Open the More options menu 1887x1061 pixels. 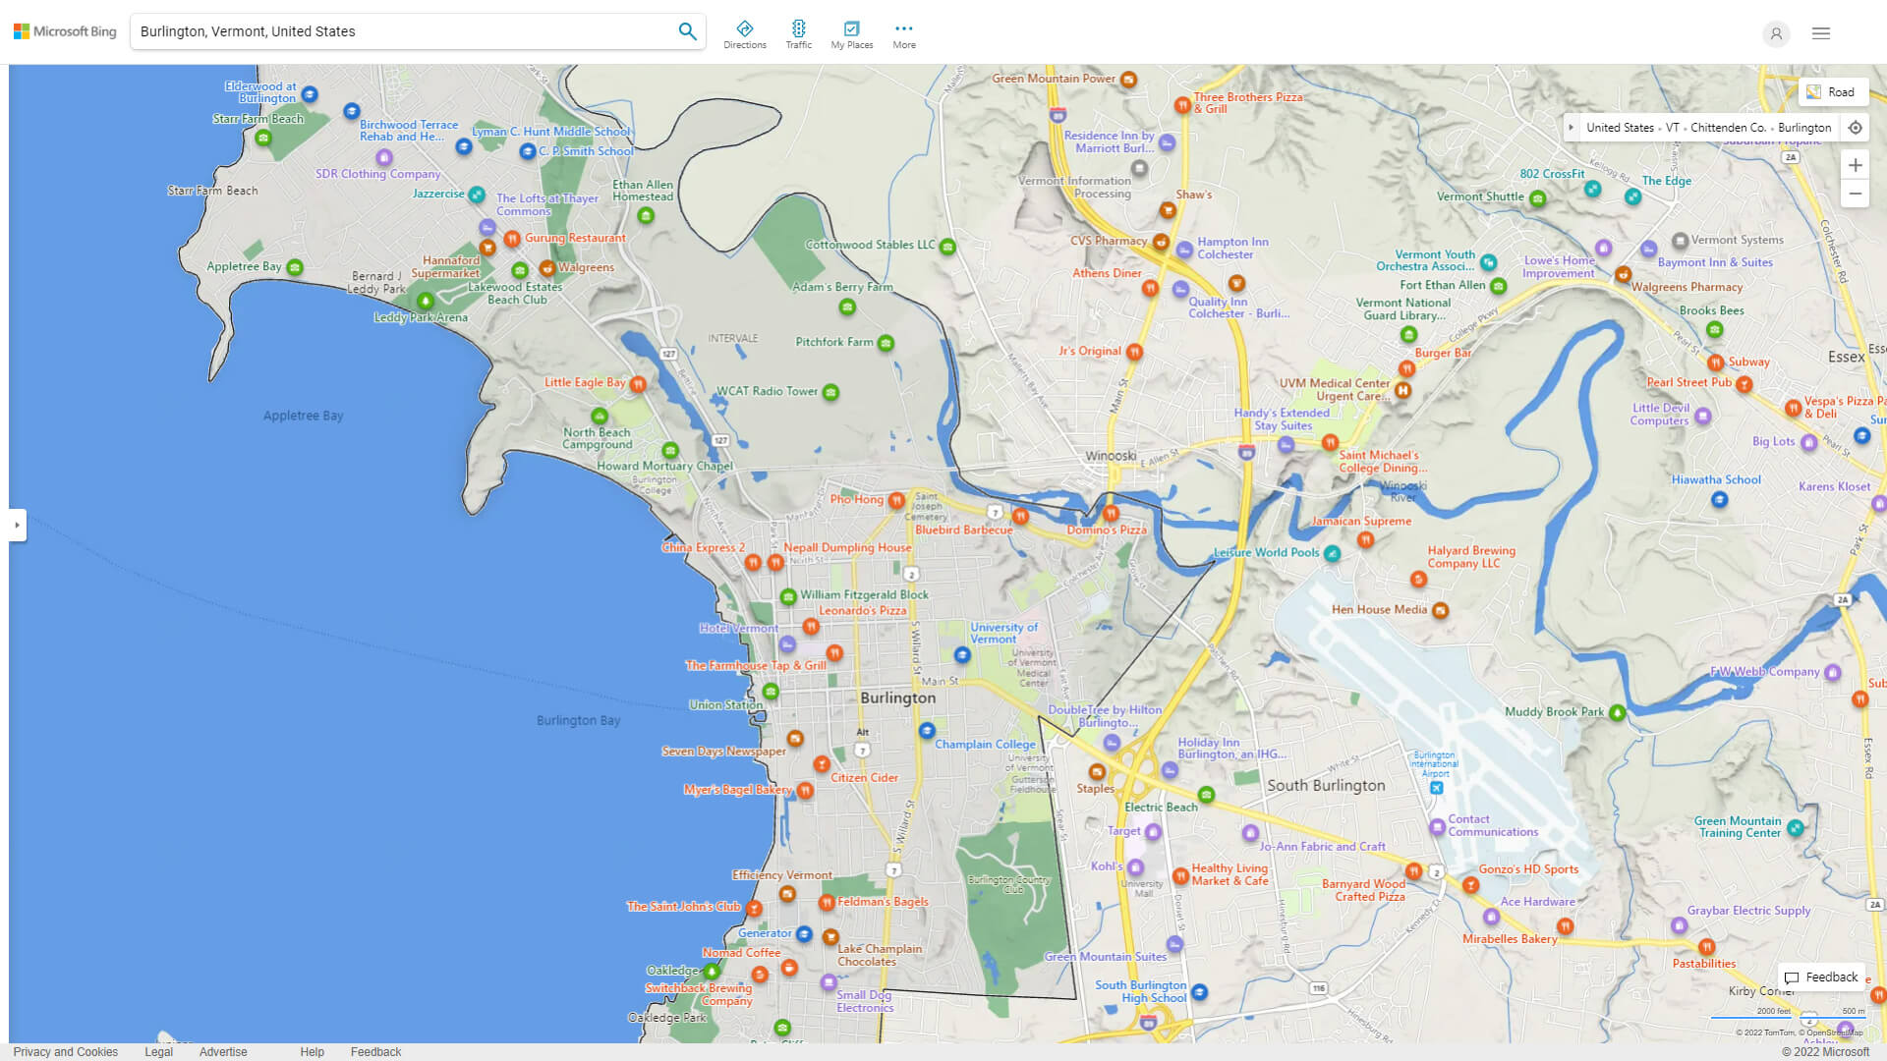903,31
